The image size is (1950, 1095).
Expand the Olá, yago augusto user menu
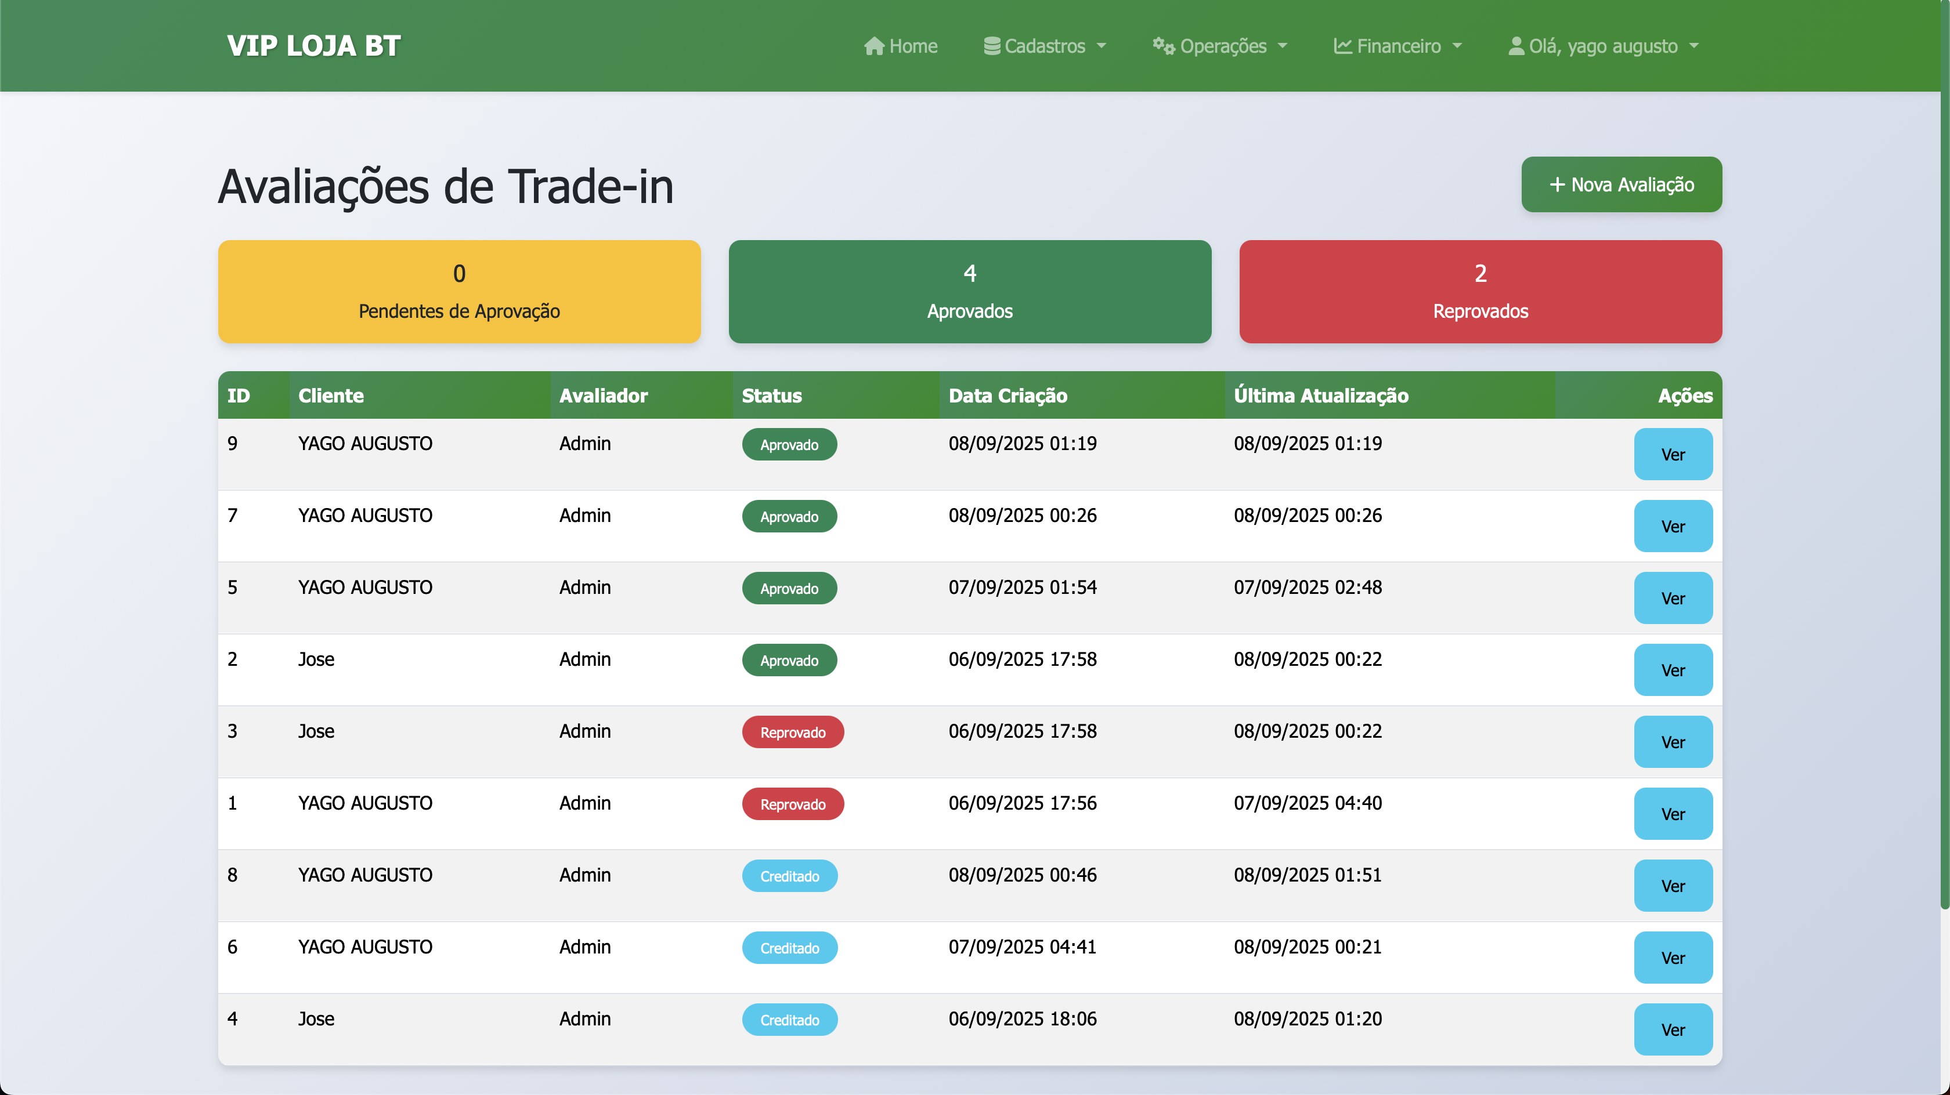pos(1604,45)
